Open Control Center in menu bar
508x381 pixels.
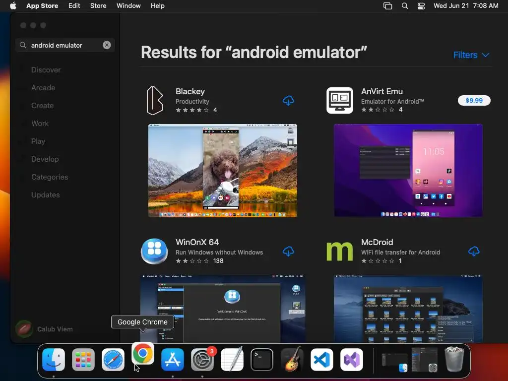421,6
